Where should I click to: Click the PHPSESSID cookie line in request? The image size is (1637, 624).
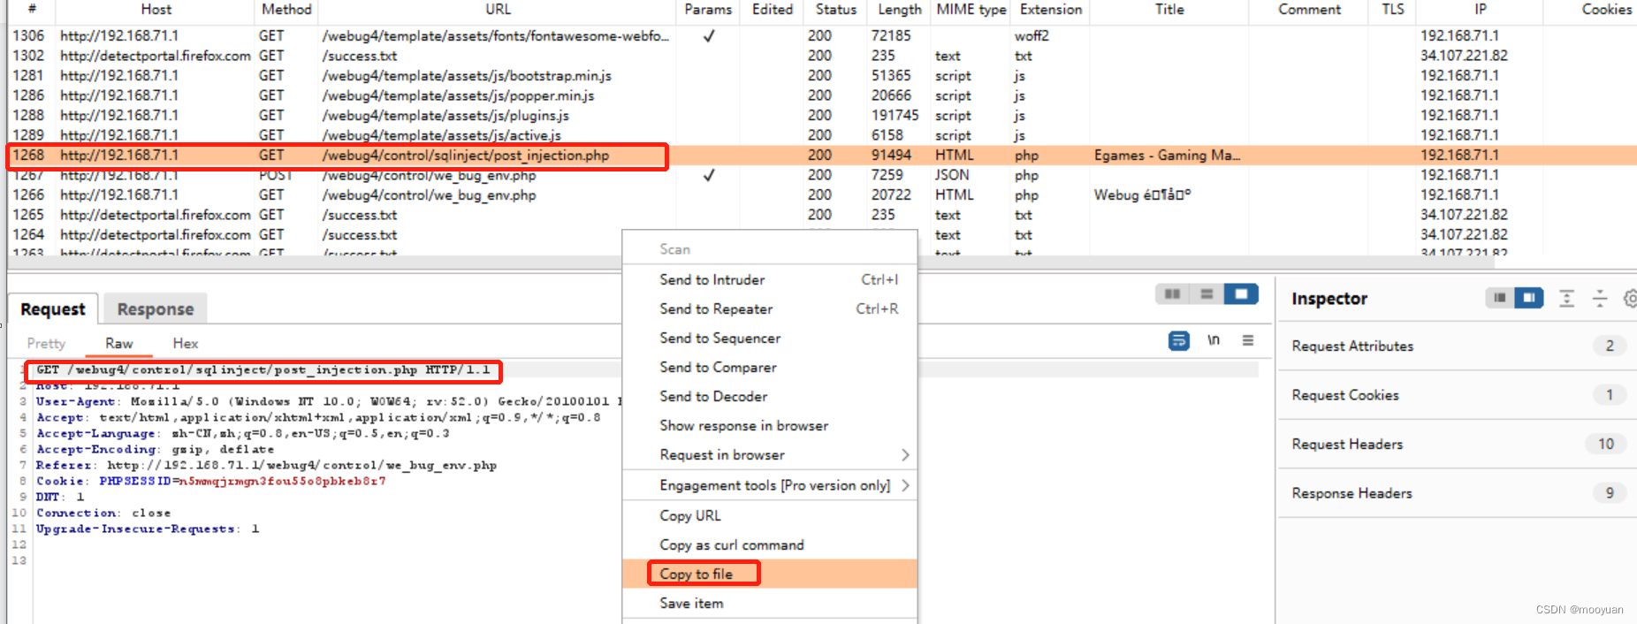click(210, 481)
